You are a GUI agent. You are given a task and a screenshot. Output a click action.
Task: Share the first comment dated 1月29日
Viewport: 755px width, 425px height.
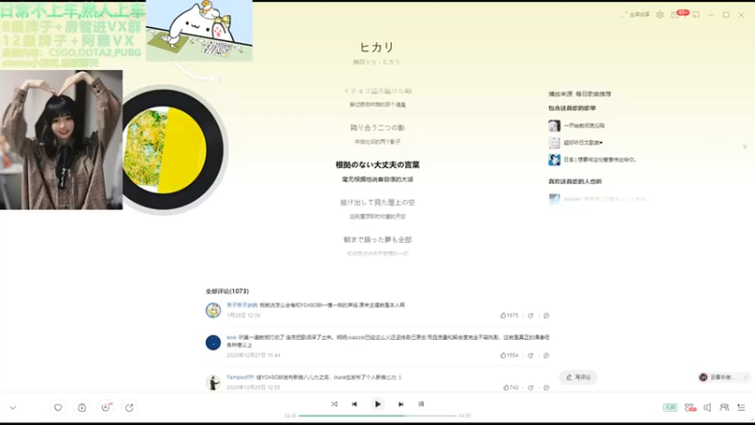530,315
